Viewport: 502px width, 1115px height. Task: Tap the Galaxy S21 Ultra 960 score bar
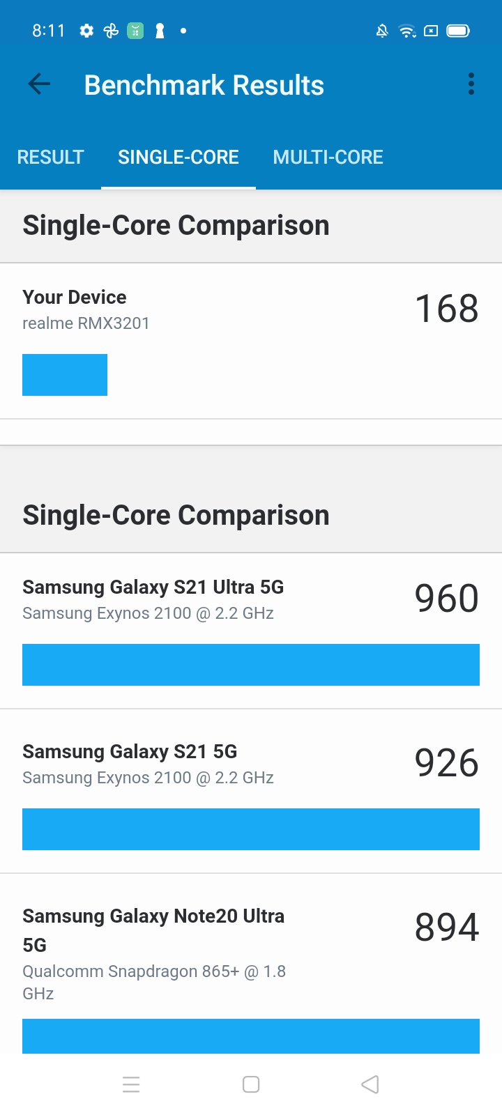tap(251, 665)
